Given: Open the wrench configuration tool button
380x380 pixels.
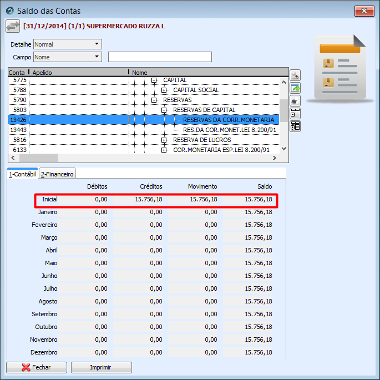Looking at the screenshot, I should click(295, 75).
